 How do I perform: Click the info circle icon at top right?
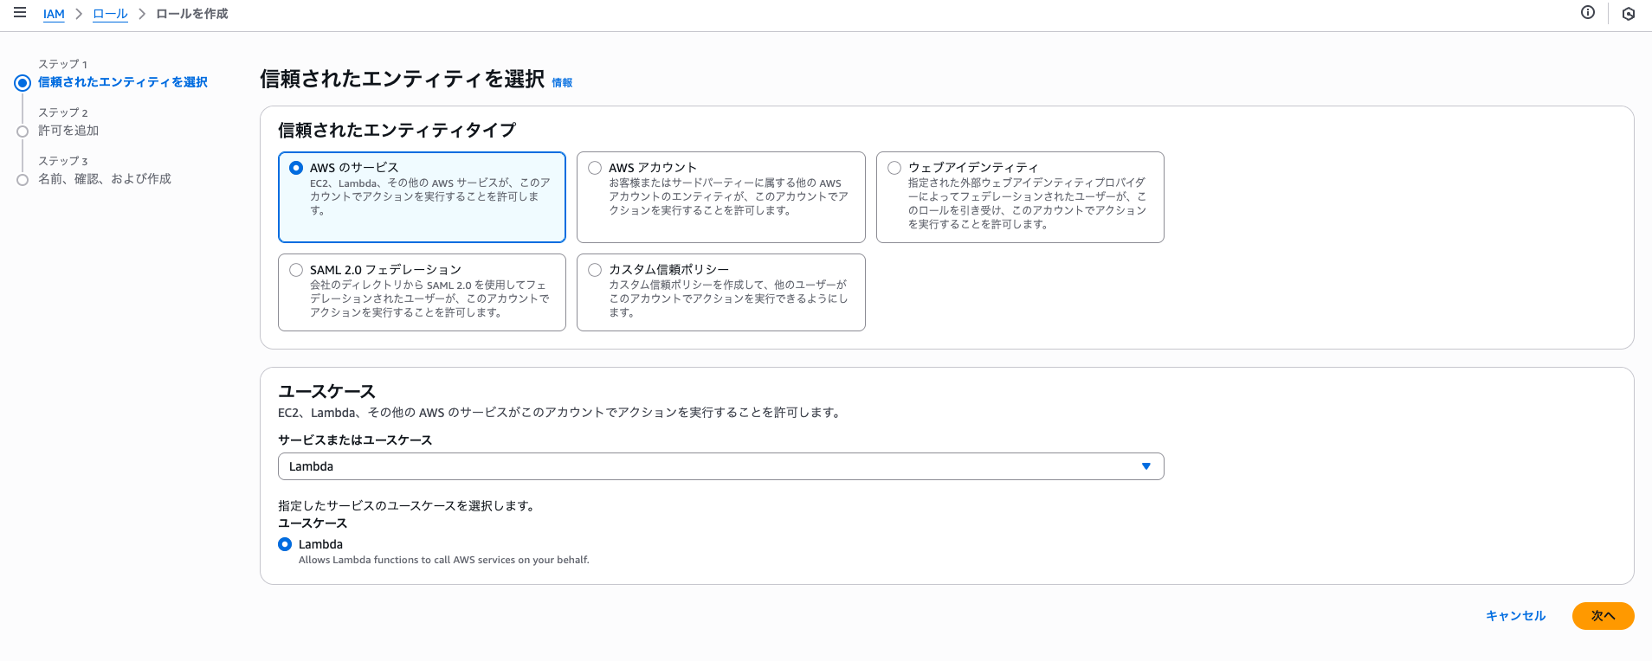pos(1588,12)
